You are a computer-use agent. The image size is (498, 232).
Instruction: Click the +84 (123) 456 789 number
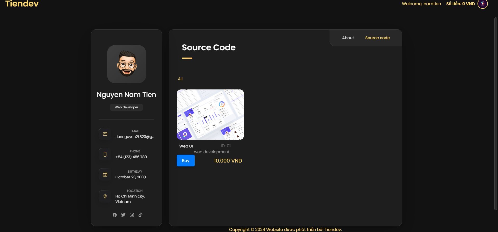(x=131, y=157)
